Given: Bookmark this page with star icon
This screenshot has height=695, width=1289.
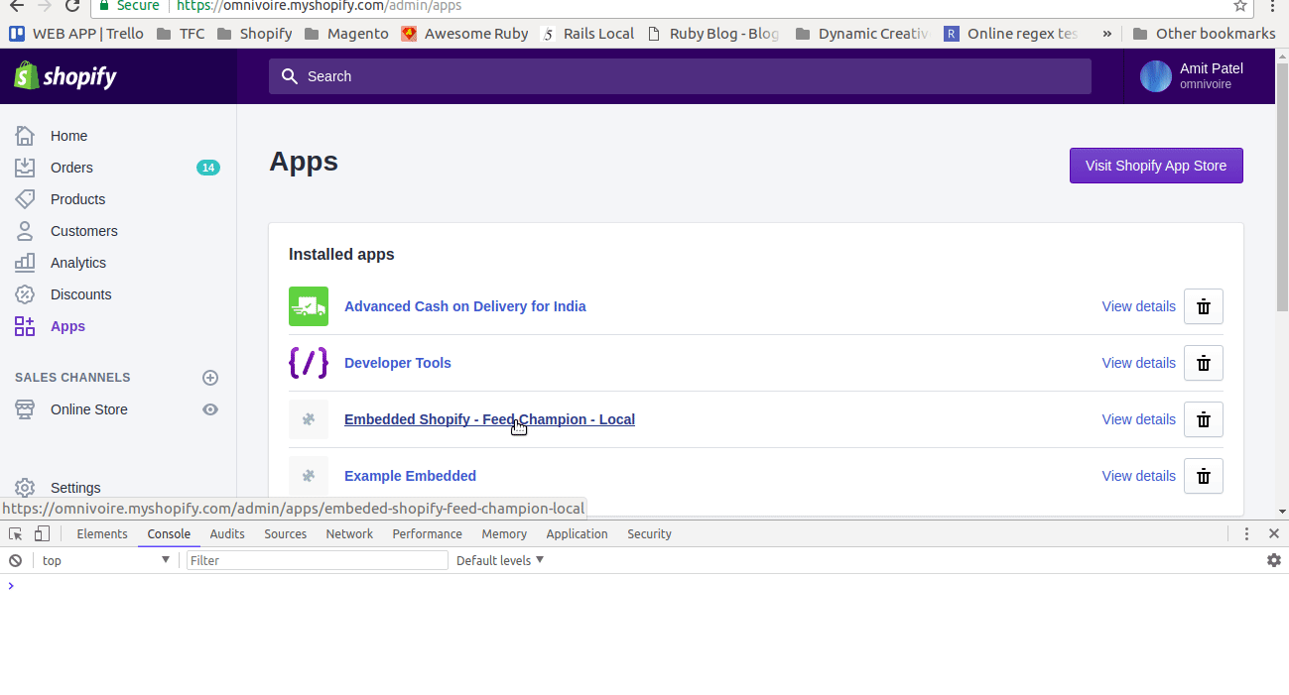Looking at the screenshot, I should point(1240,6).
